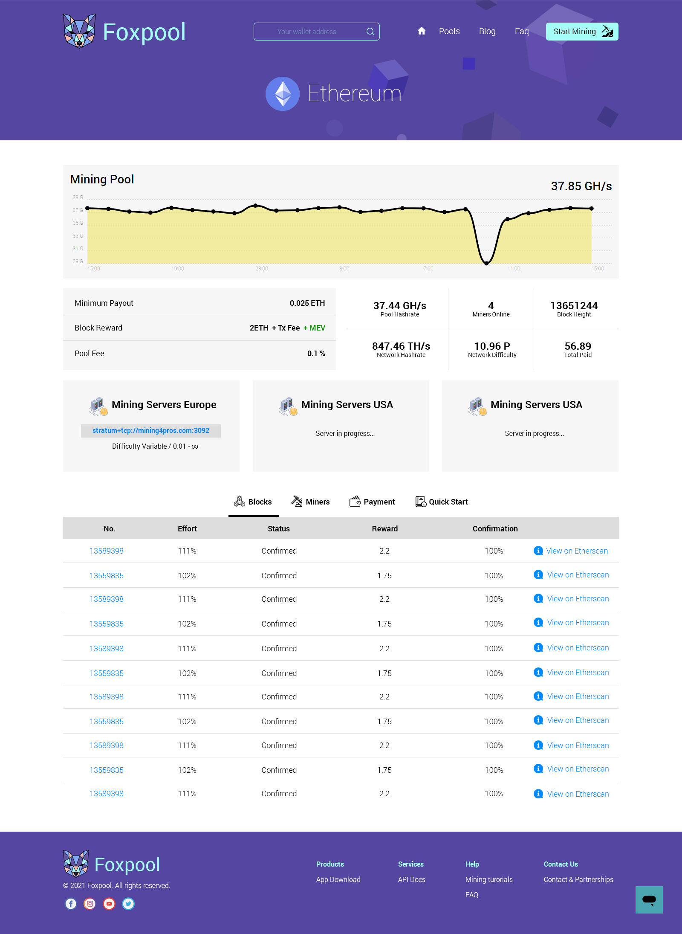Click the 37.85 GH/s chart value

[x=581, y=186]
